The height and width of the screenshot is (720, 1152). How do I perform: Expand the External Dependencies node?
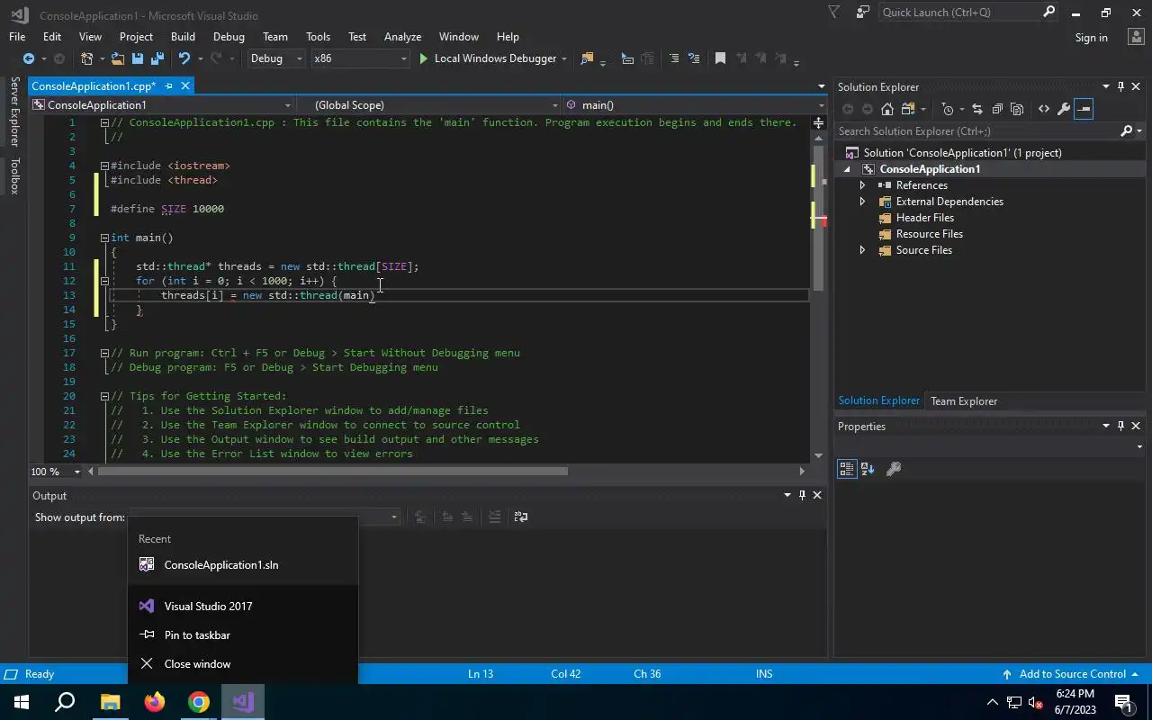862,202
